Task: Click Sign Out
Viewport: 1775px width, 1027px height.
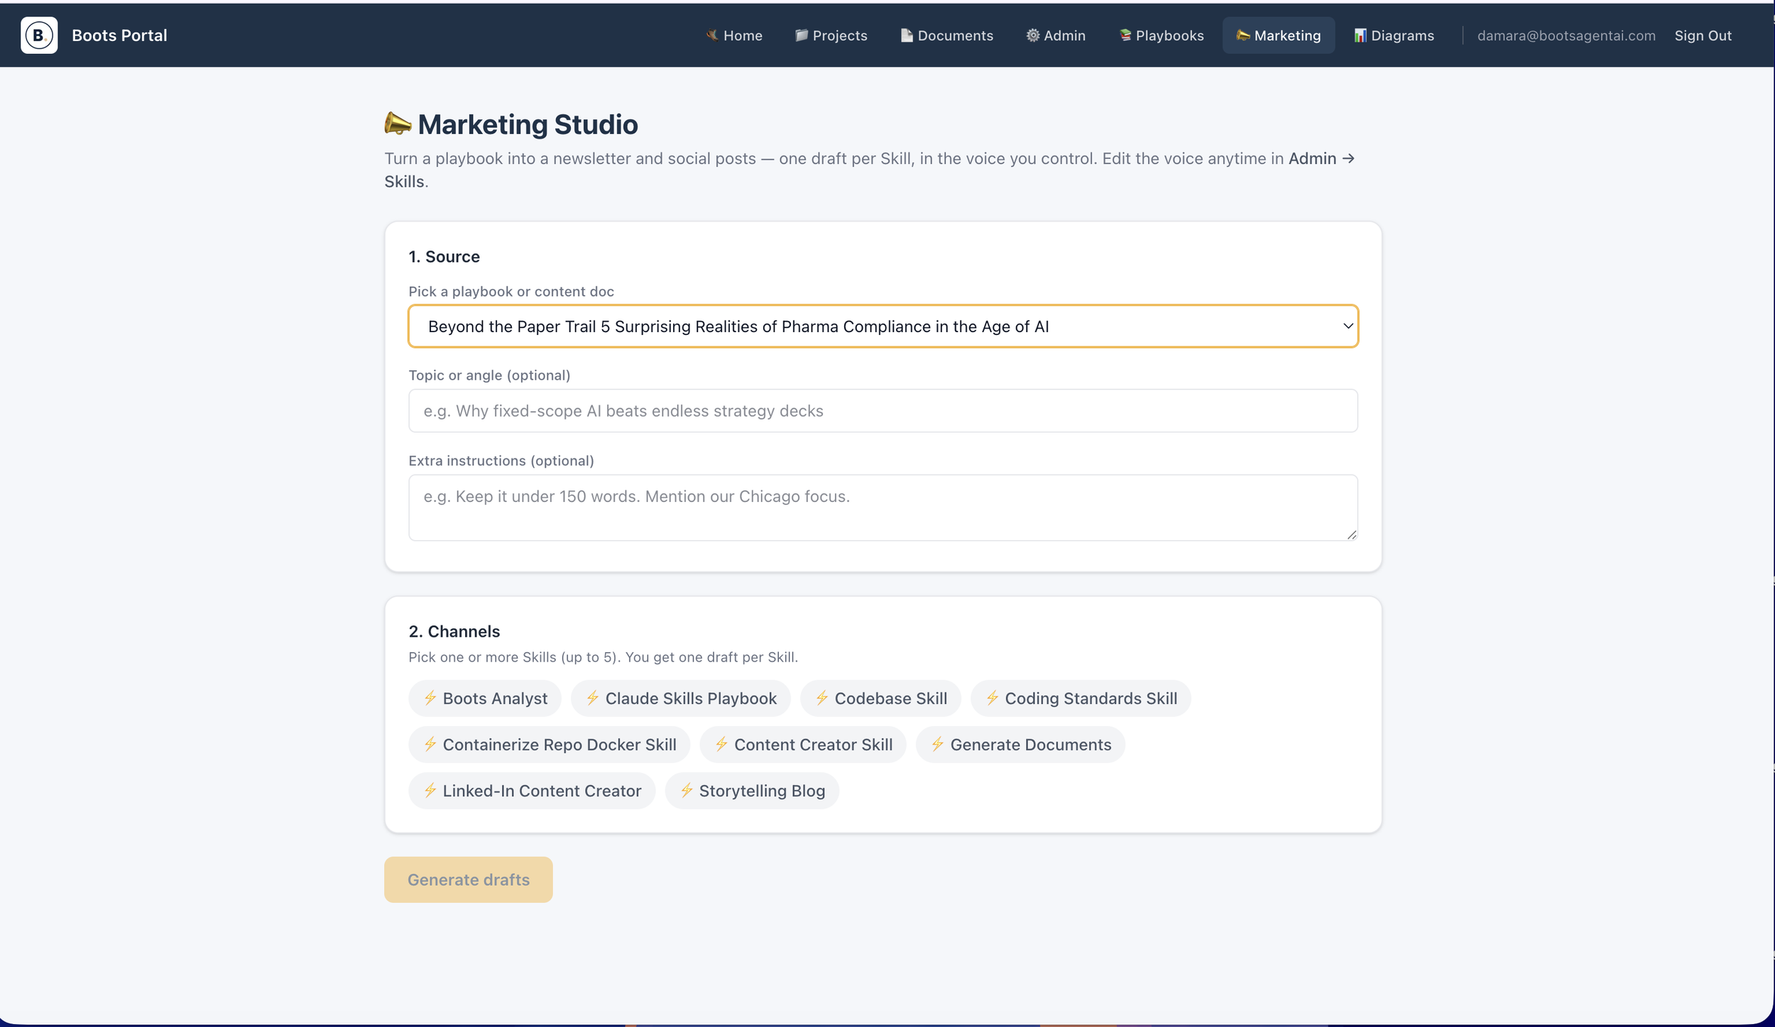Action: [1703, 35]
